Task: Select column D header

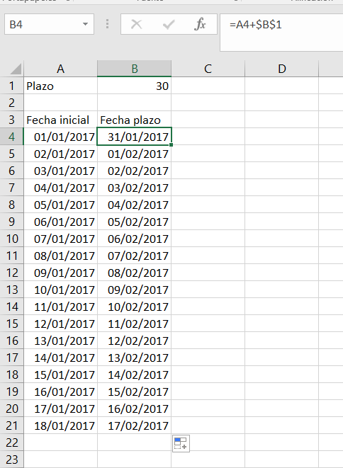Action: 282,69
